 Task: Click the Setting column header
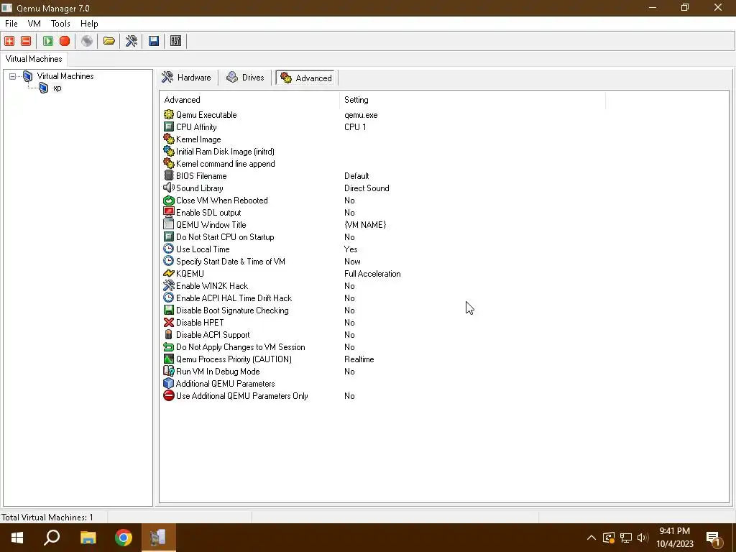tap(472, 99)
